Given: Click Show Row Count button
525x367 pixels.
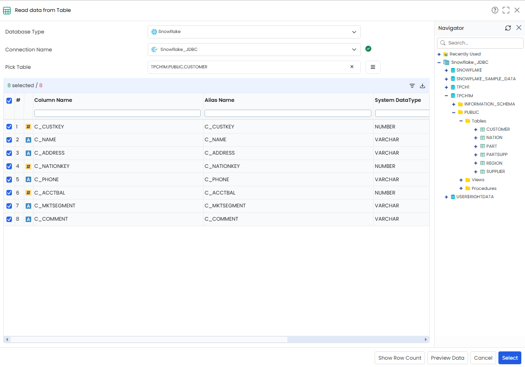Looking at the screenshot, I should 400,358.
